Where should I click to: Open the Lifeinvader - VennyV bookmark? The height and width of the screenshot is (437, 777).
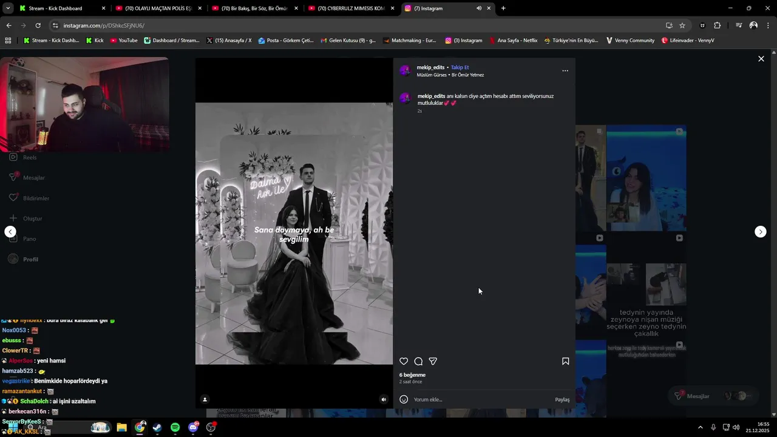688,41
